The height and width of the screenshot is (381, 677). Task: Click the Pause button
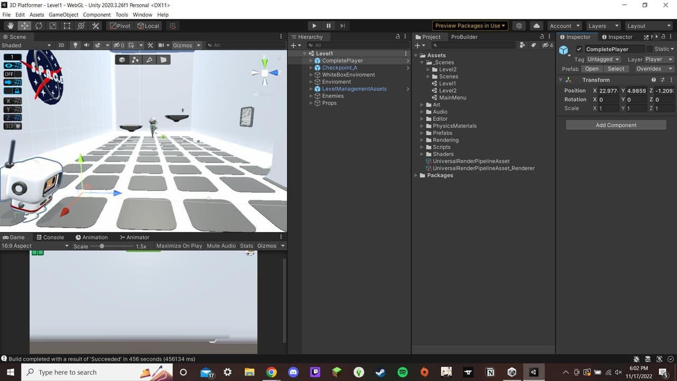[328, 25]
